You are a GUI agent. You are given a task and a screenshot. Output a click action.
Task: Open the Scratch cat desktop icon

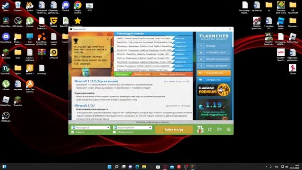30,6
